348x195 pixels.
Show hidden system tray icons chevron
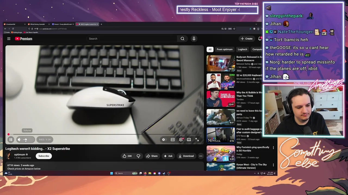point(255,173)
